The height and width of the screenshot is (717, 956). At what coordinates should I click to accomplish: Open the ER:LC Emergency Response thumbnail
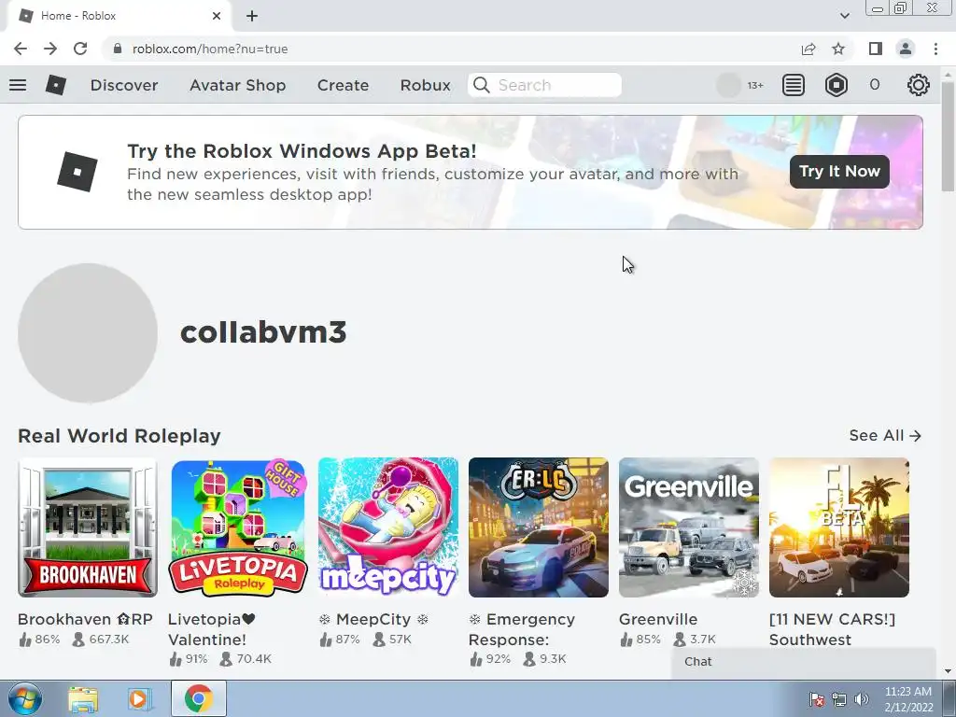(539, 527)
